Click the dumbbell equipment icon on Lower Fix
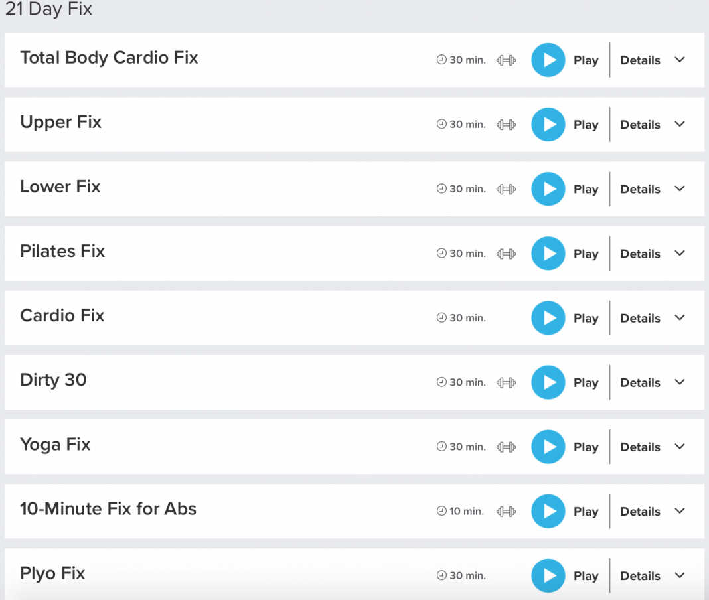 coord(506,188)
